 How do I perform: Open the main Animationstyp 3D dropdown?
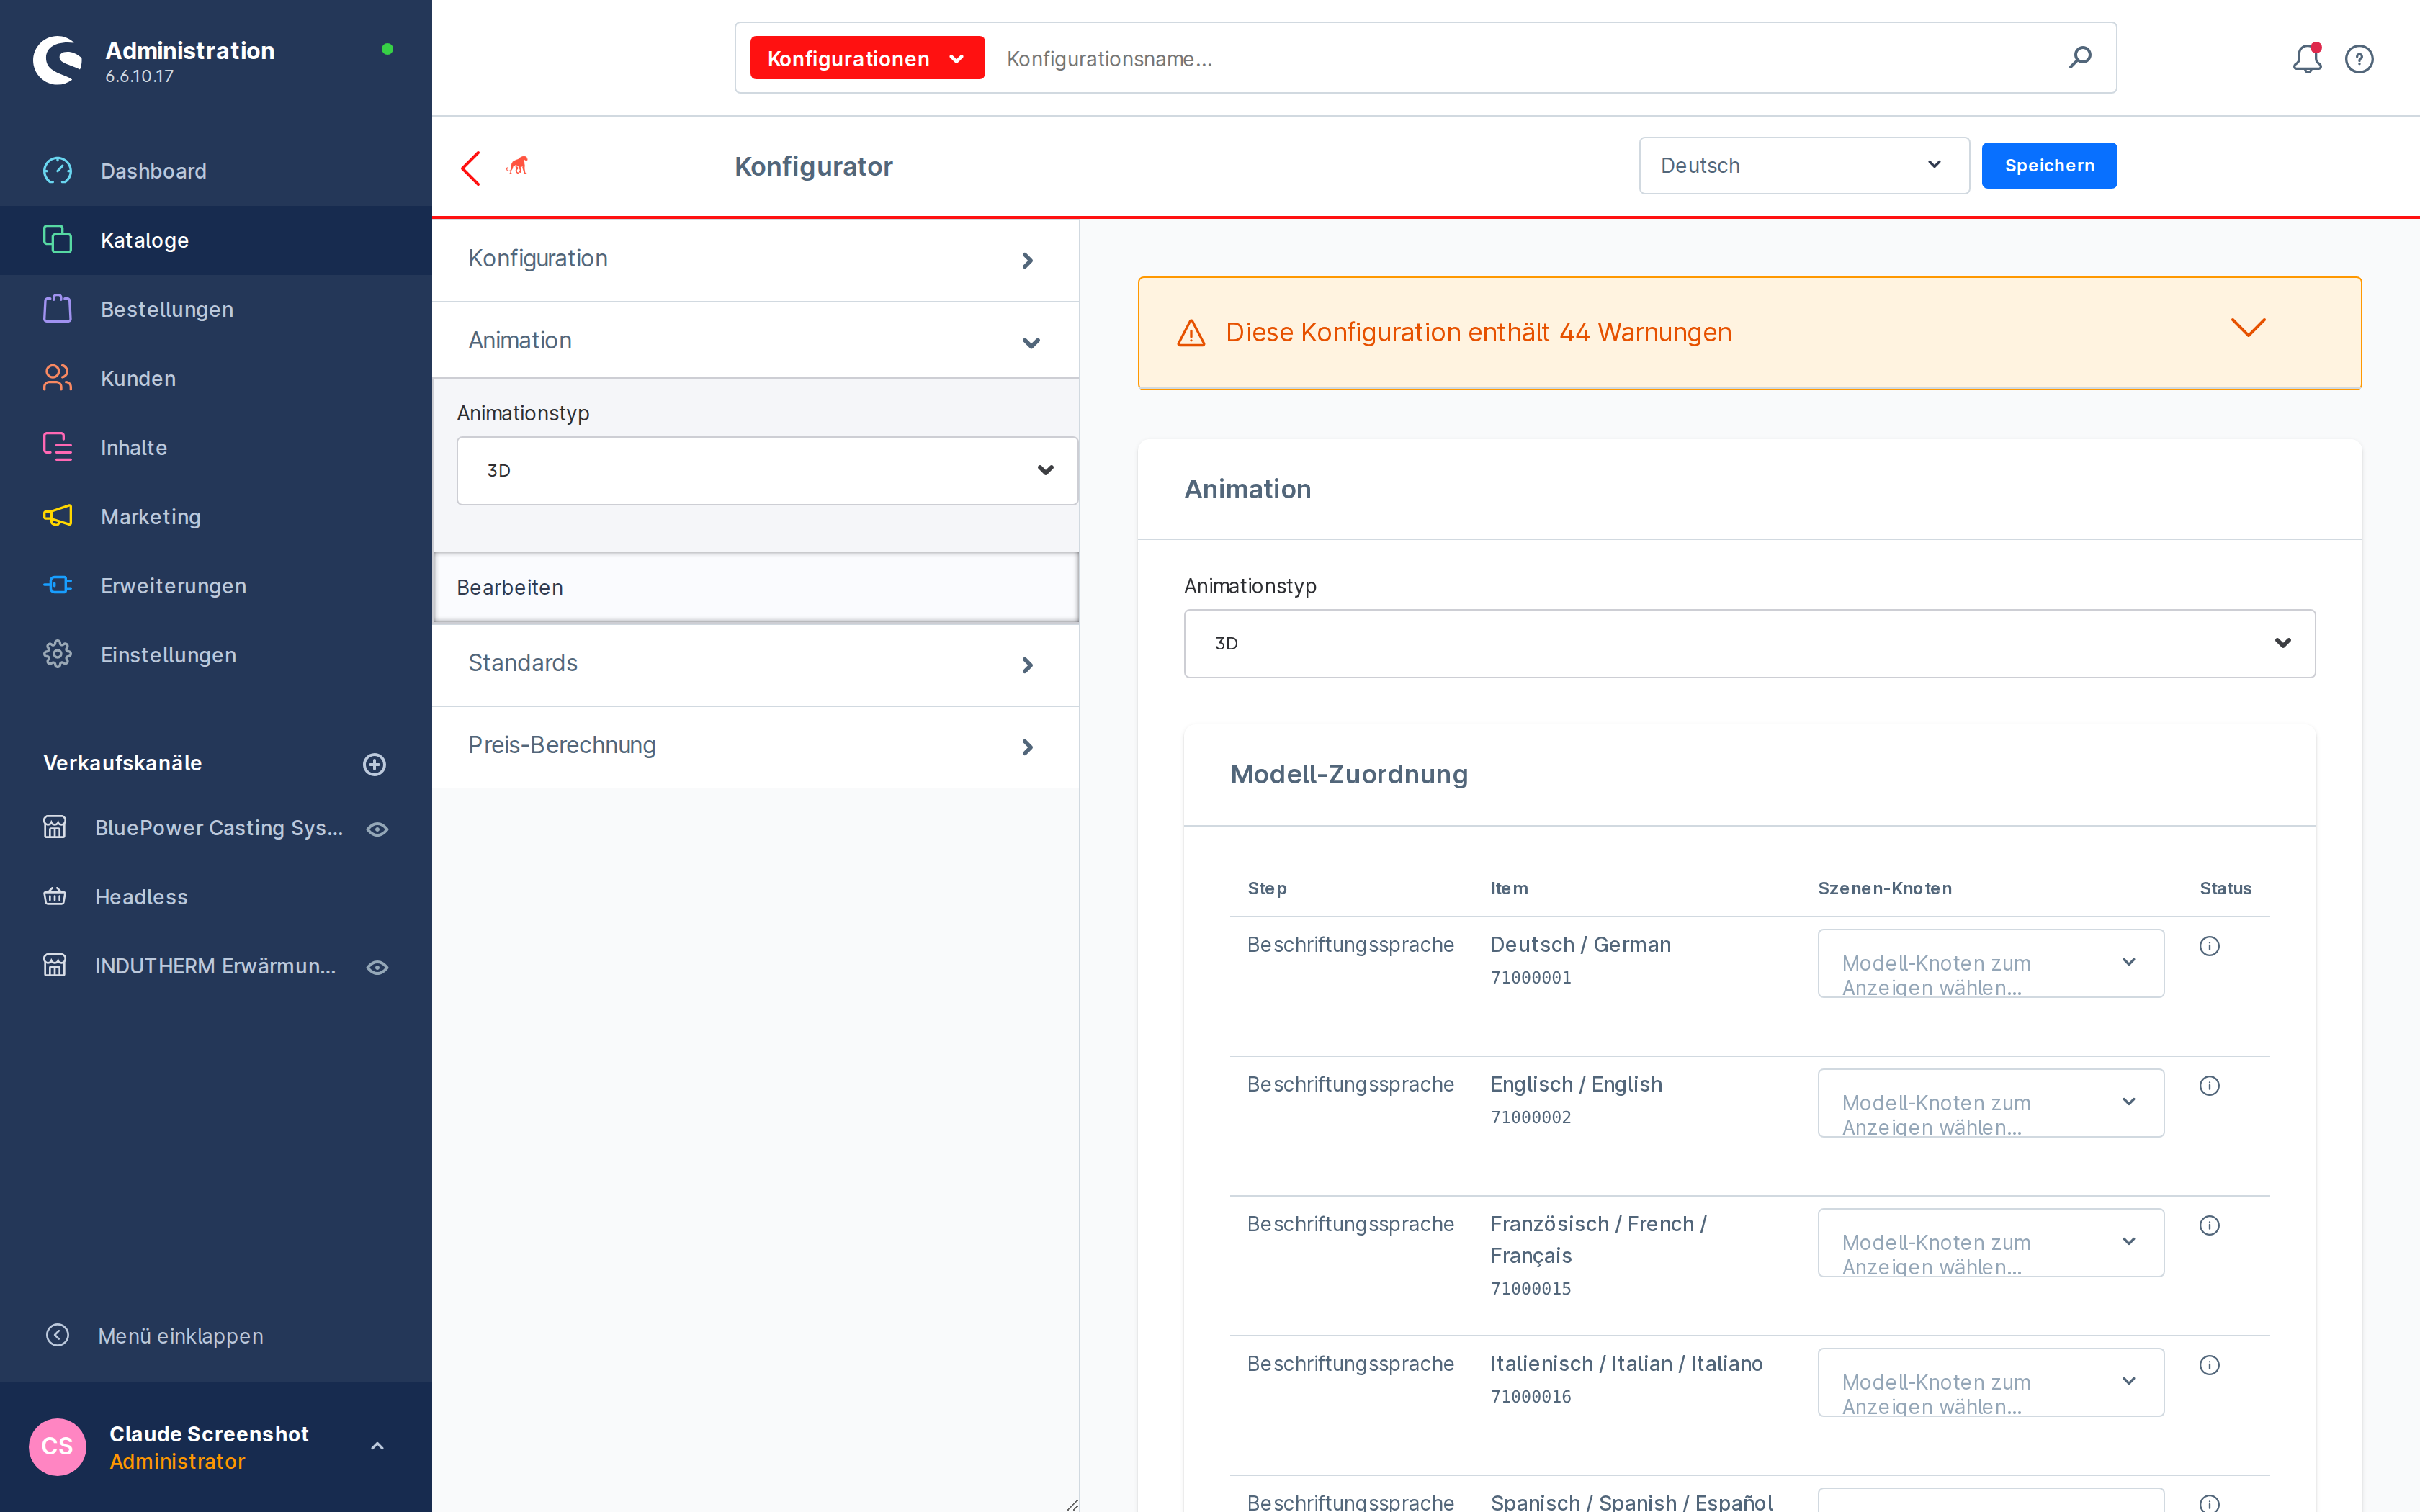[1749, 643]
